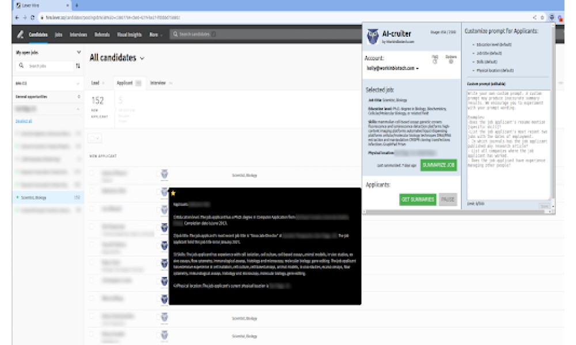Image resolution: width=576 pixels, height=345 pixels.
Task: Click inside the Custom prompt text area
Action: tap(509, 144)
